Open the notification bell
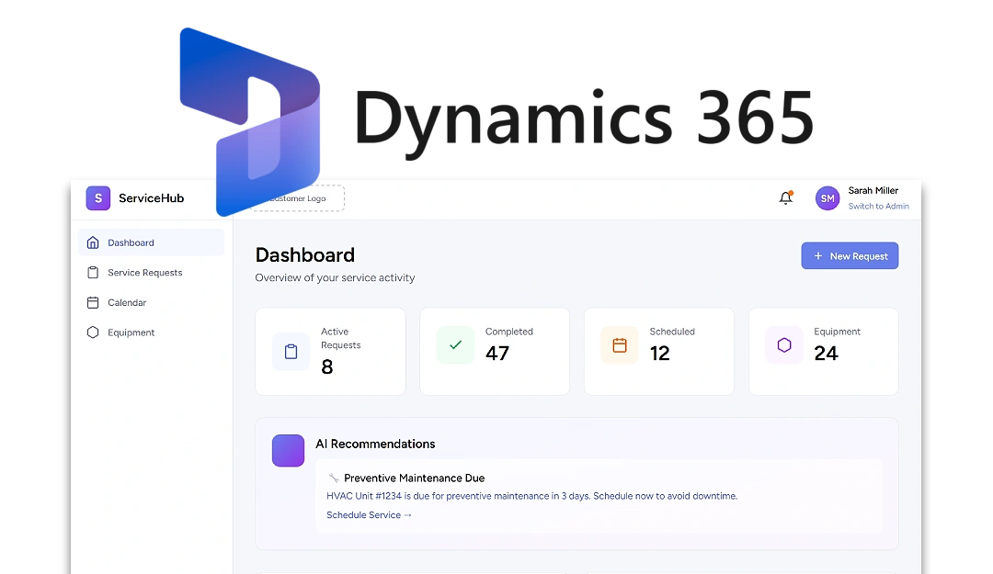The image size is (993, 574). pyautogui.click(x=786, y=197)
